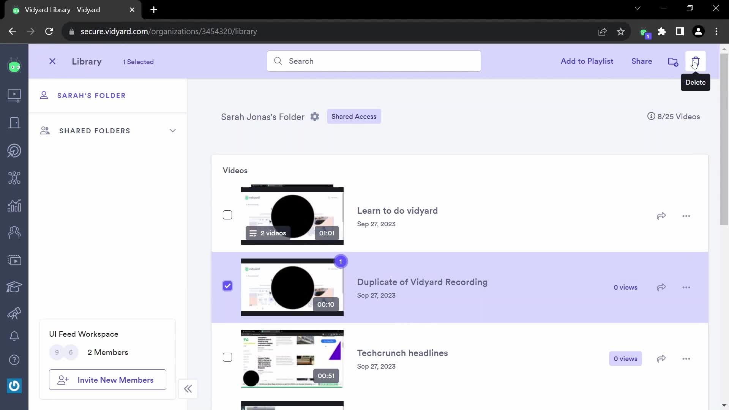Click the Share button in top bar
The image size is (729, 410).
[642, 61]
